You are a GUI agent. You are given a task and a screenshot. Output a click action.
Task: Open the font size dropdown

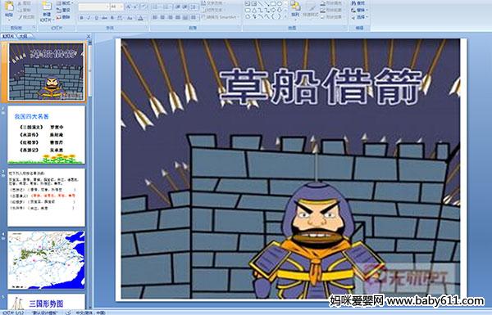click(x=121, y=7)
